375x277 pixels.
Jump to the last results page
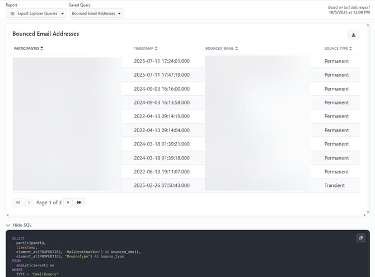pyautogui.click(x=79, y=202)
